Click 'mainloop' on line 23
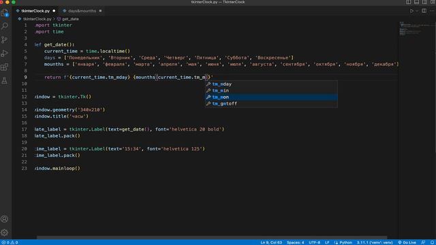Viewport: 436px width, 245px height. (x=63, y=168)
